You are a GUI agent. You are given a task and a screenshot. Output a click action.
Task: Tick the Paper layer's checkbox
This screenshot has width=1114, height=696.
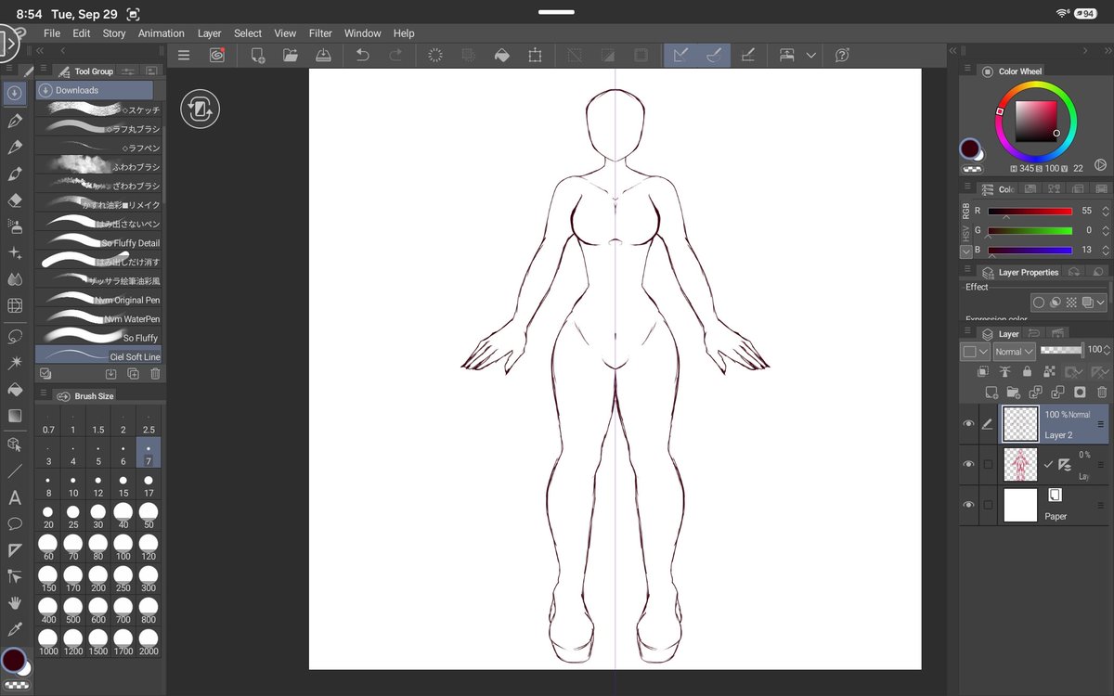[x=988, y=505]
